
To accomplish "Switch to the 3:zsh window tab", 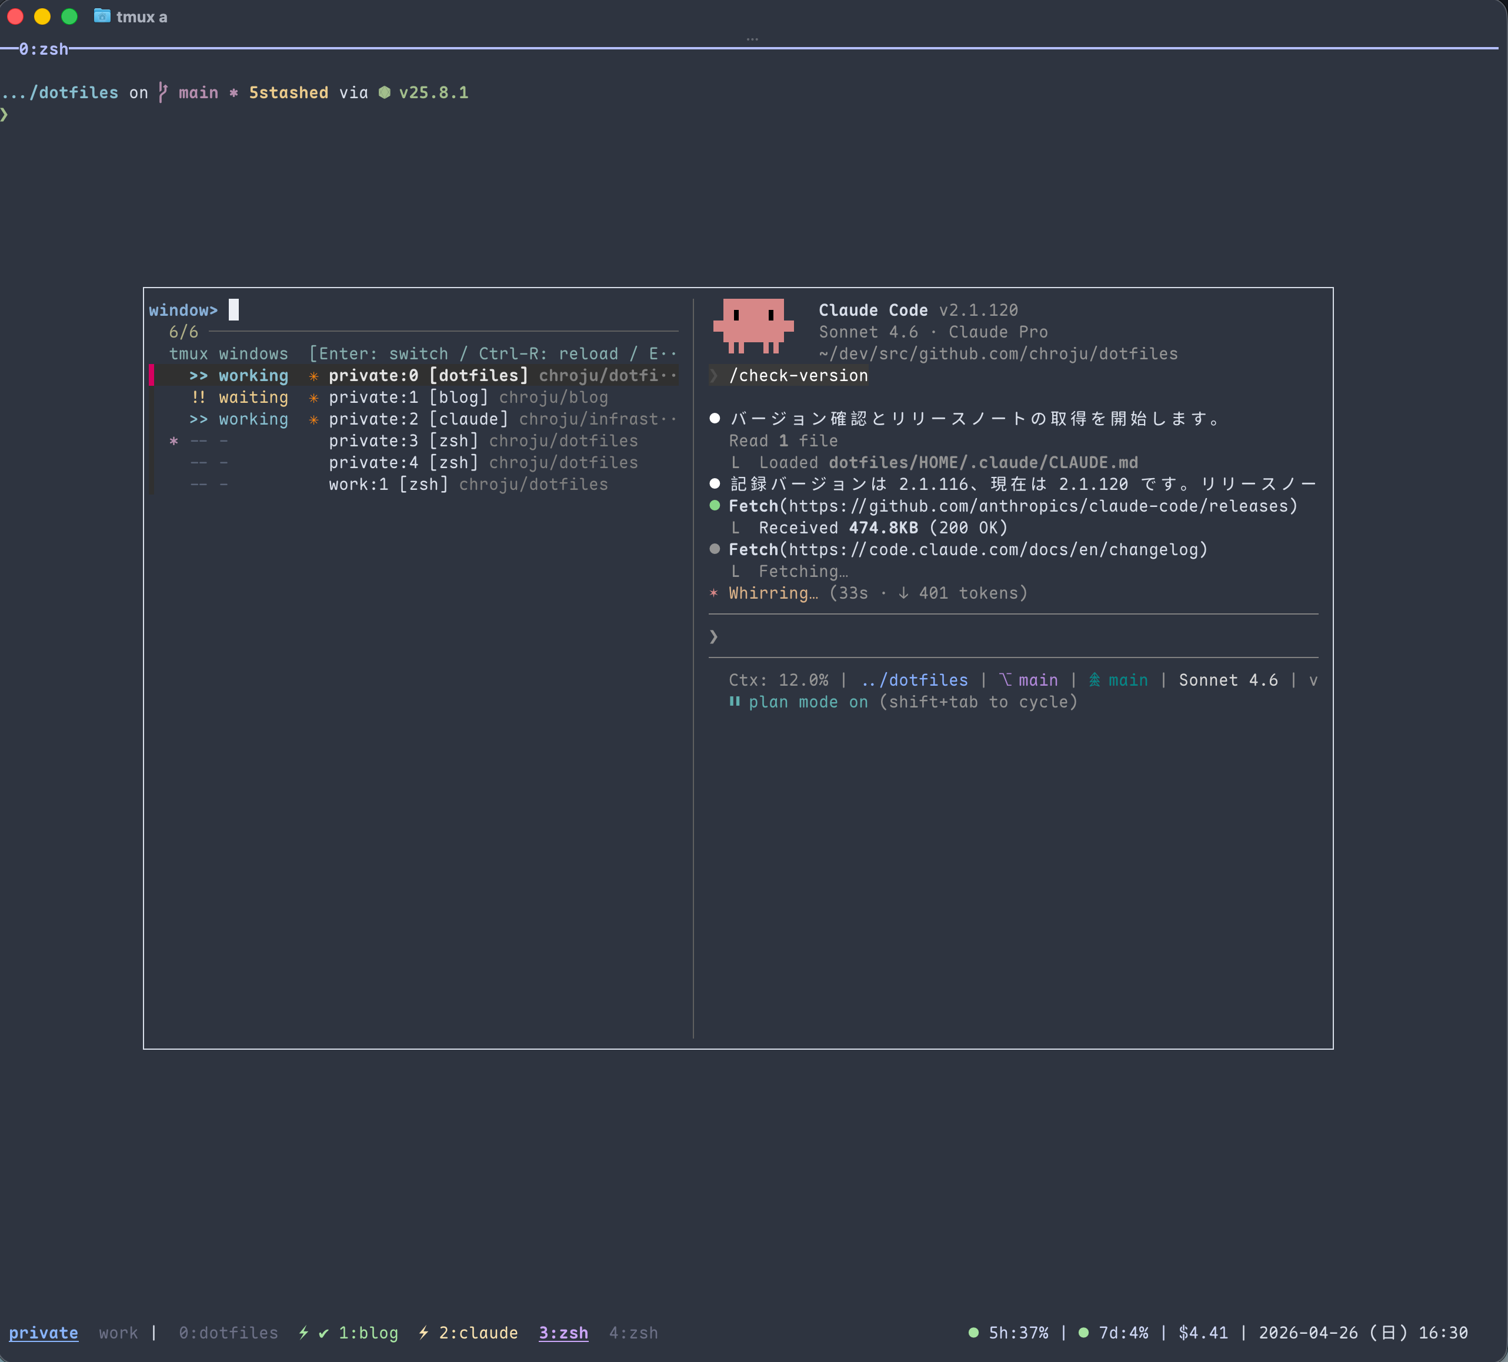I will coord(563,1333).
